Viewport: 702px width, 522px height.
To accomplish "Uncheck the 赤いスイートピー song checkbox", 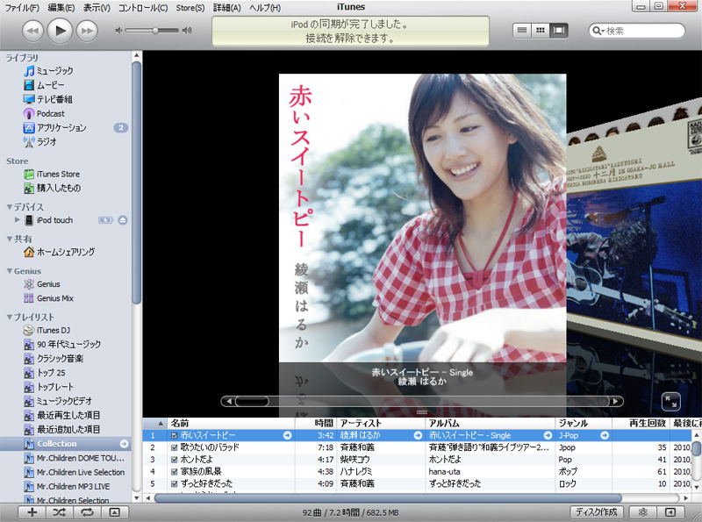I will pyautogui.click(x=174, y=436).
